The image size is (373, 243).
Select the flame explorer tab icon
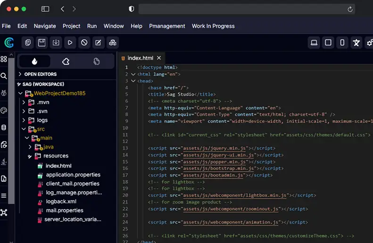[x=35, y=61]
